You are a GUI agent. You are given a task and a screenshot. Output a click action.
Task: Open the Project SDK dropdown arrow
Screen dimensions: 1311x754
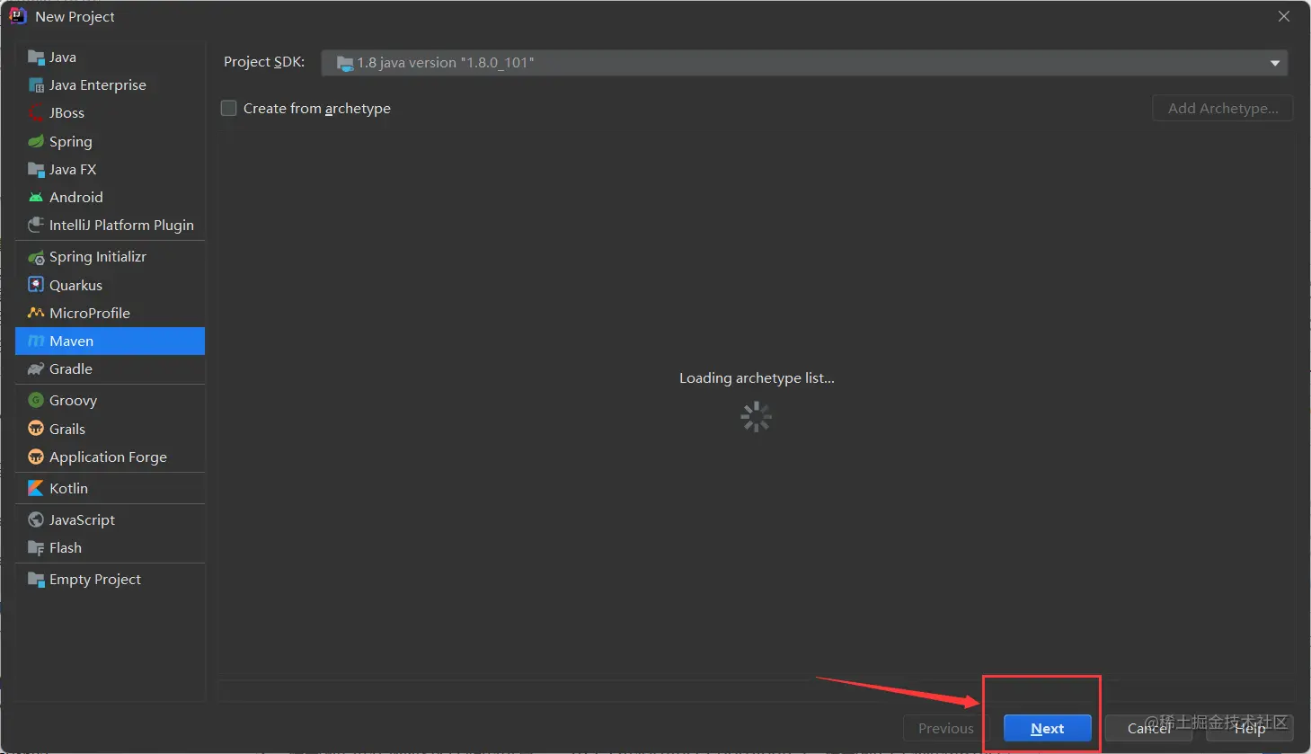pos(1274,63)
